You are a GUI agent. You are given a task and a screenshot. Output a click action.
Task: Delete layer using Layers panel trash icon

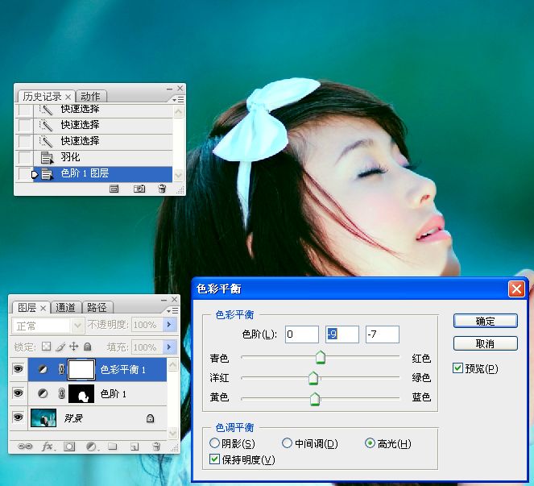coord(156,446)
